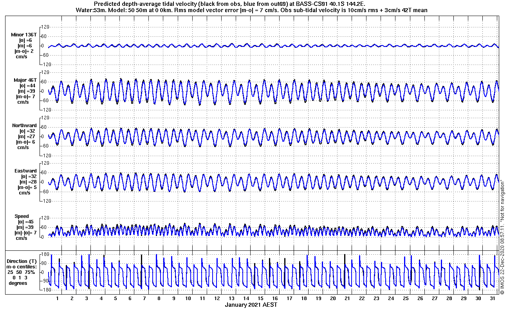Click the day 5 label on the date axis
Screen dimensions: 509x313
click(x=116, y=299)
